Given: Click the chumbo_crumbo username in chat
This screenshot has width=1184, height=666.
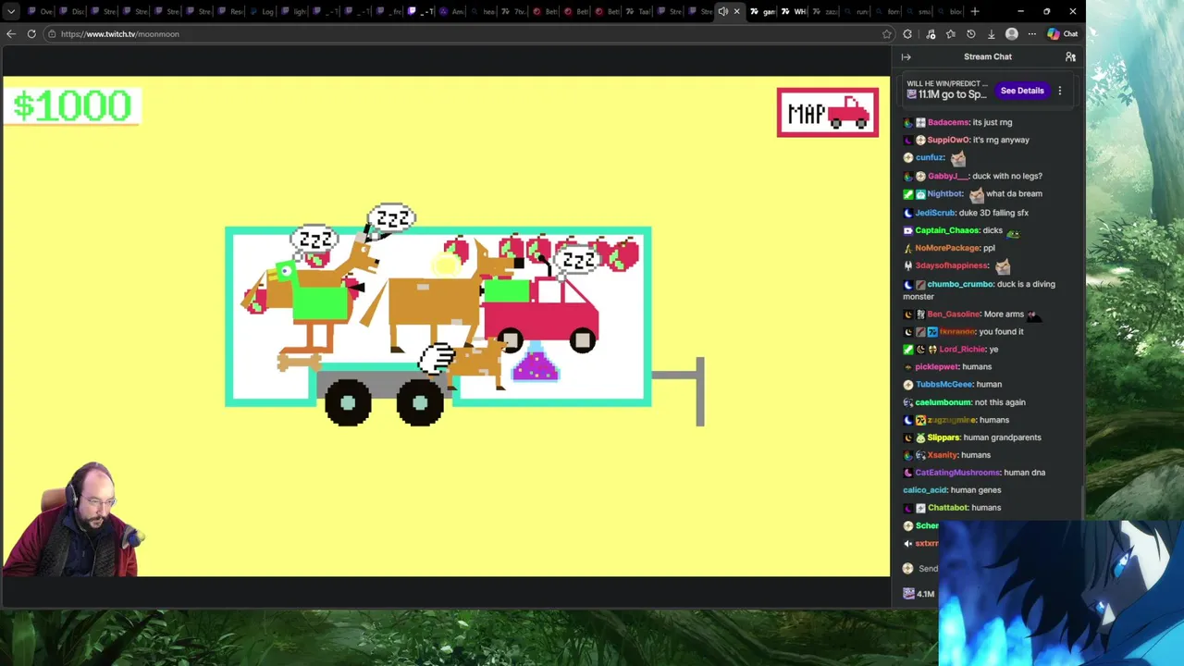Looking at the screenshot, I should point(960,284).
